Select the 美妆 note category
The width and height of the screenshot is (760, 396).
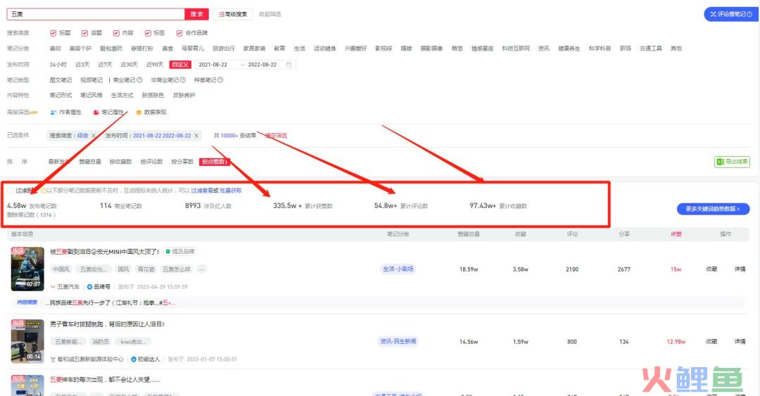pos(56,49)
